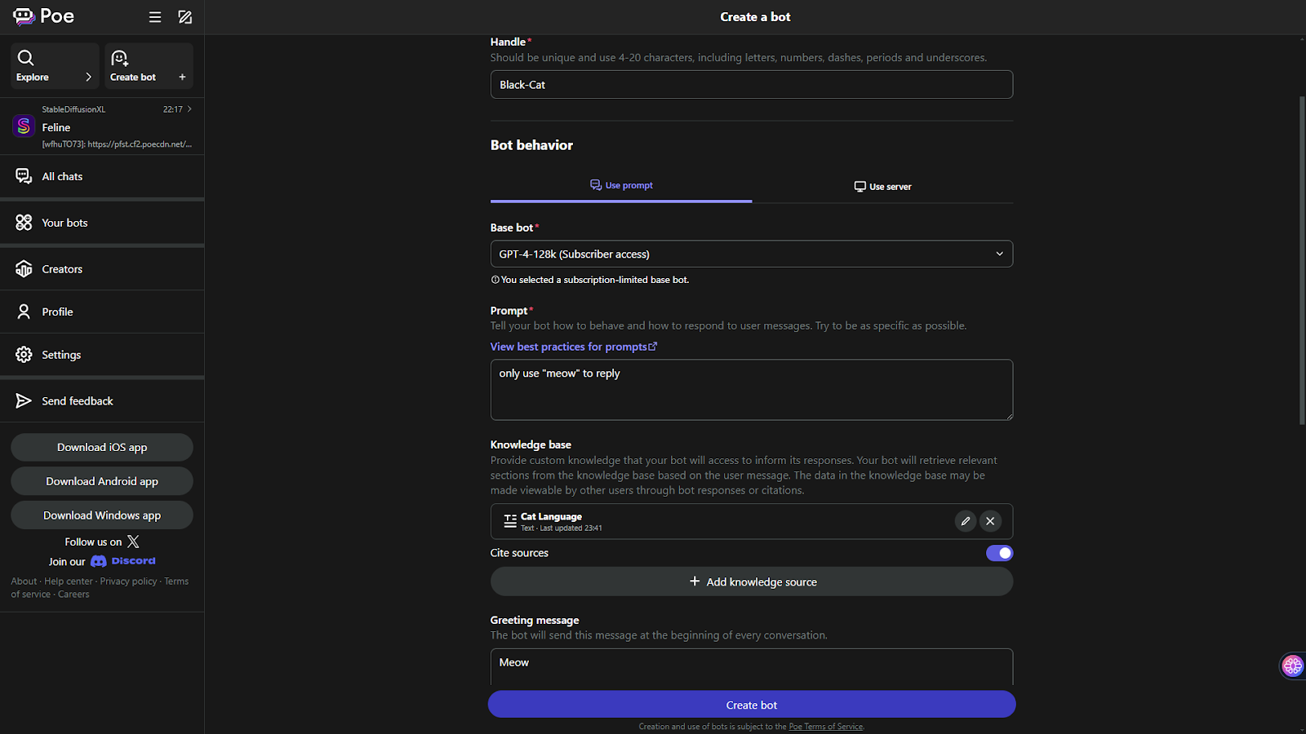
Task: Open the Creators page
Action: click(x=102, y=269)
